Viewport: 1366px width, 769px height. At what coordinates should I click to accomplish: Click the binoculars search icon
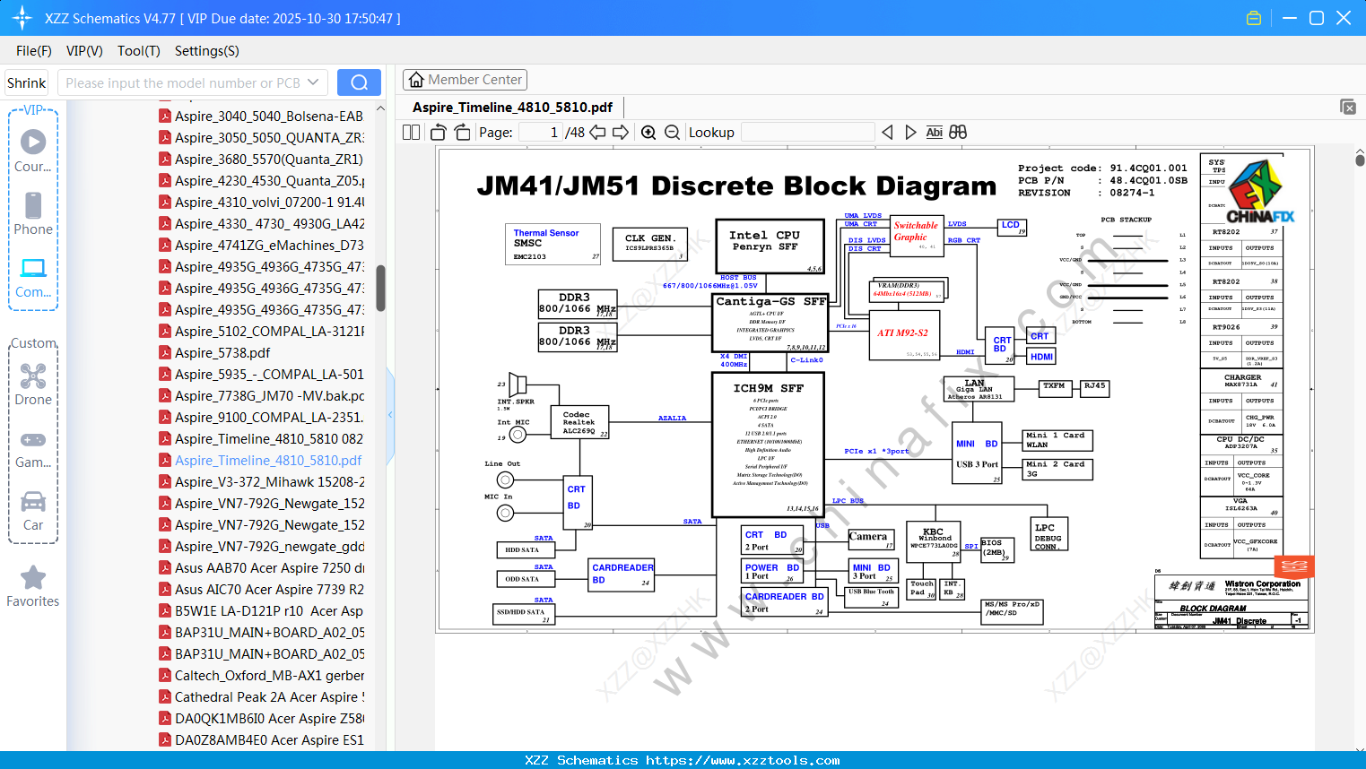[x=958, y=132]
